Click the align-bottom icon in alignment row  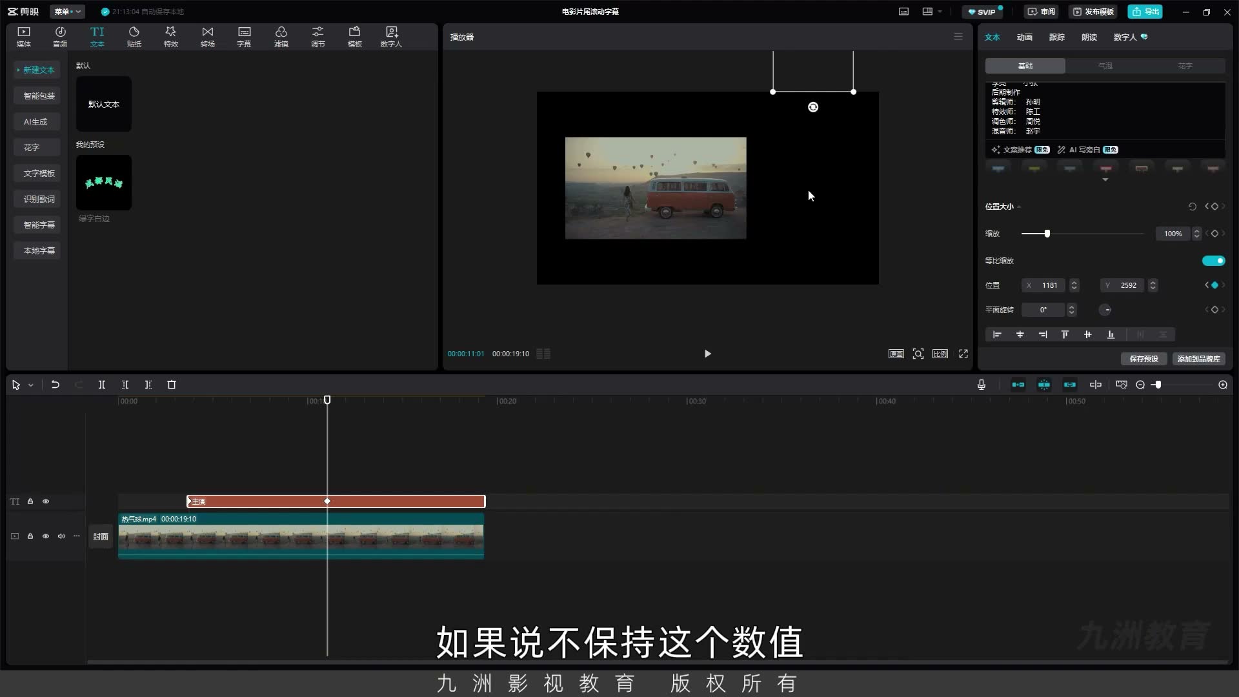click(1111, 334)
